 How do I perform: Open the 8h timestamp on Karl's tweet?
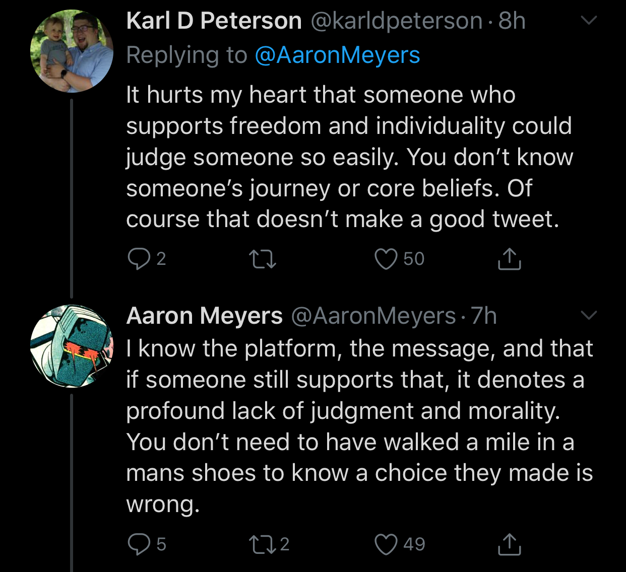(x=512, y=21)
